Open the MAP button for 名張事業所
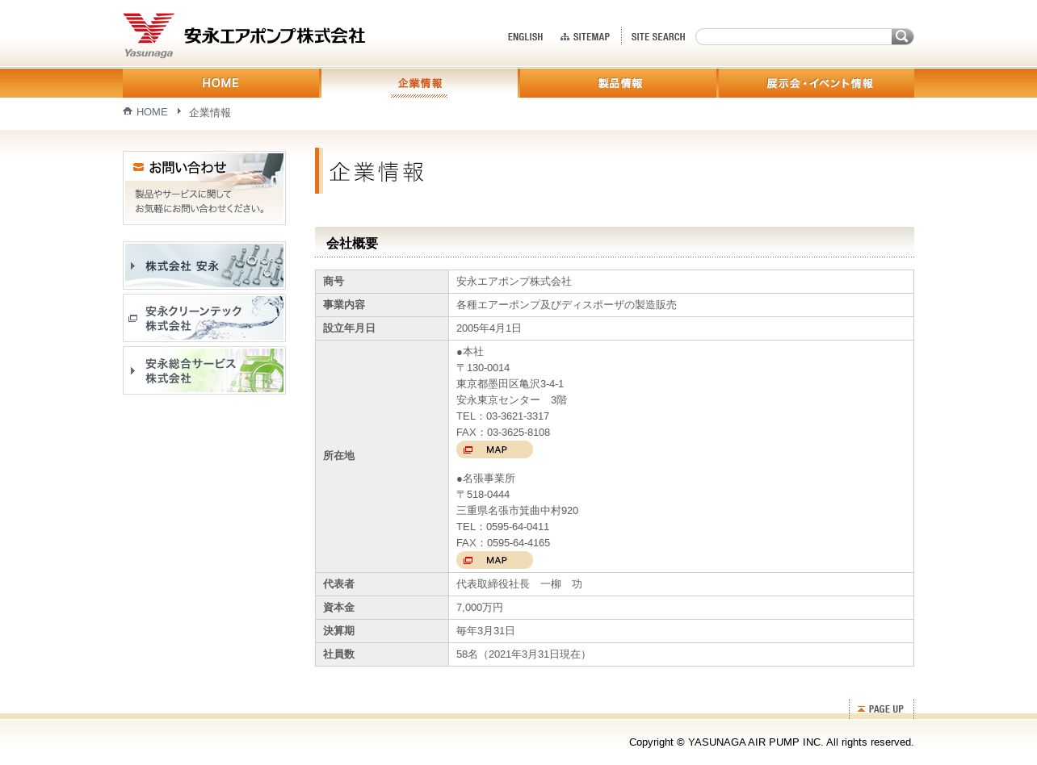1037x765 pixels. [x=494, y=560]
